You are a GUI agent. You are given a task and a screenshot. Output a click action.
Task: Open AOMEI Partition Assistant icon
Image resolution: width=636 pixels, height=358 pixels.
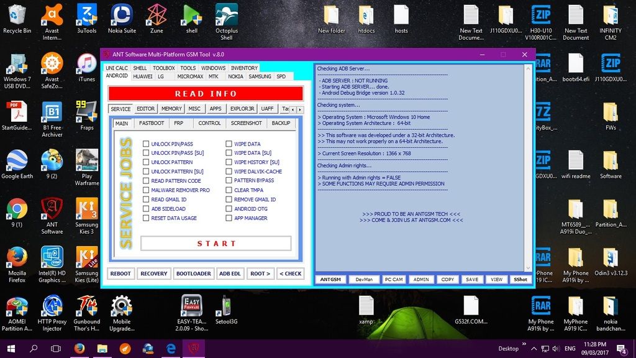tap(17, 313)
